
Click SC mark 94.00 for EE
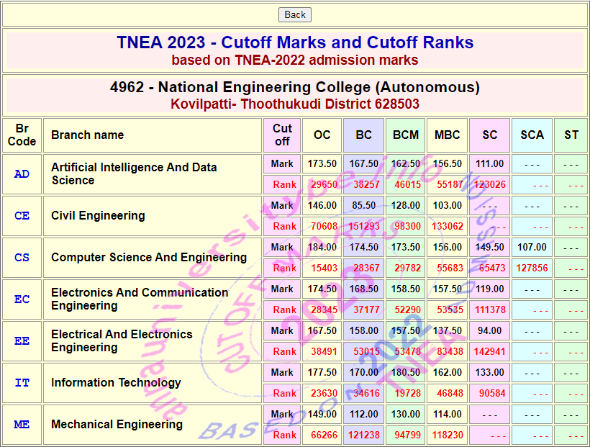489,331
